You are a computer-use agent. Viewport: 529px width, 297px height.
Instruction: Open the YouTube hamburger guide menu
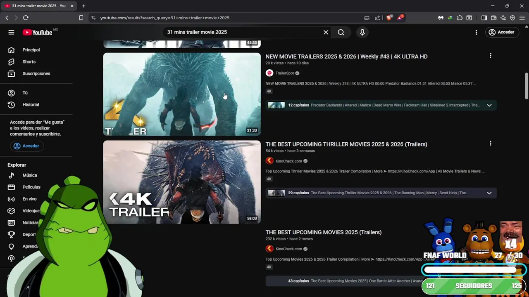pyautogui.click(x=11, y=32)
